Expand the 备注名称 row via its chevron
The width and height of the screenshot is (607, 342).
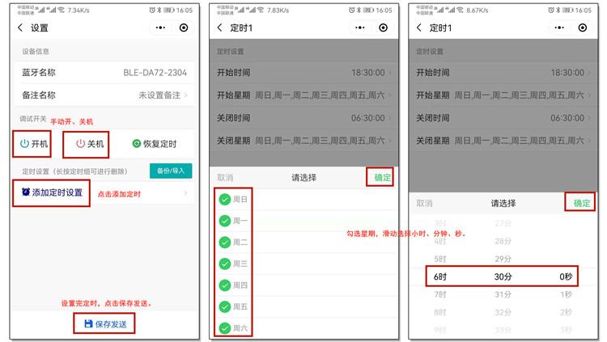(185, 95)
